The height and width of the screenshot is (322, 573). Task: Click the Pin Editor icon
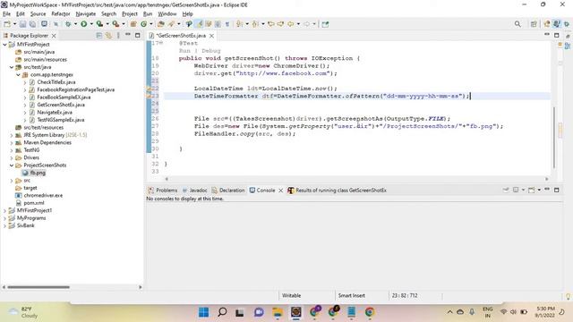click(325, 24)
